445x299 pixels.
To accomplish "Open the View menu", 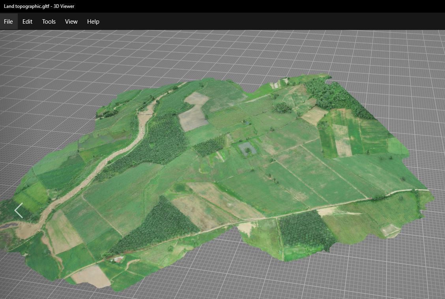I will pos(71,22).
